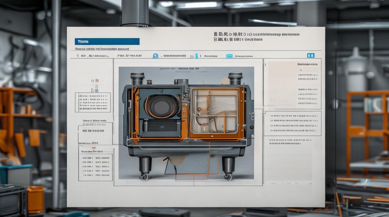Screen dimensions: 389x217
Task: Click the blue header tab at top left
Action: pyautogui.click(x=107, y=42)
